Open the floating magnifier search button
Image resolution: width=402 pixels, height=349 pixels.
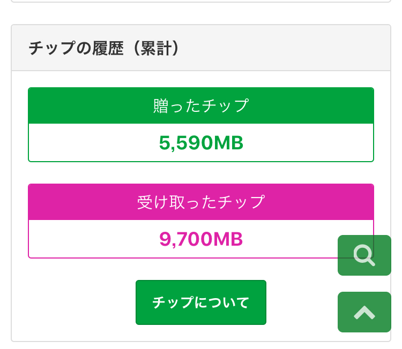tap(364, 255)
